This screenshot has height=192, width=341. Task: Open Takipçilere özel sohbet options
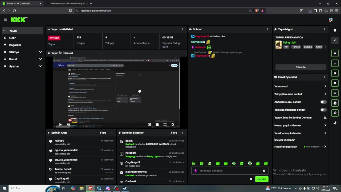pyautogui.click(x=300, y=94)
